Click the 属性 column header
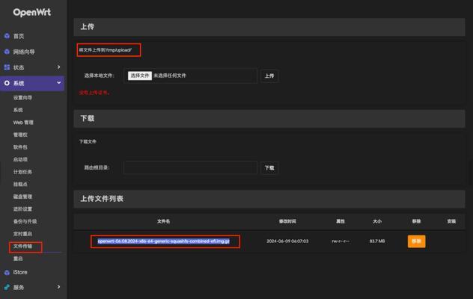Viewport: 473px width, 299px height. click(x=341, y=221)
